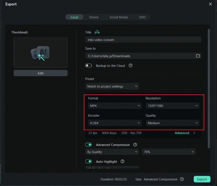Open the Format dropdown set to MP4
Viewport: 217px width, 186px height.
pos(114,105)
